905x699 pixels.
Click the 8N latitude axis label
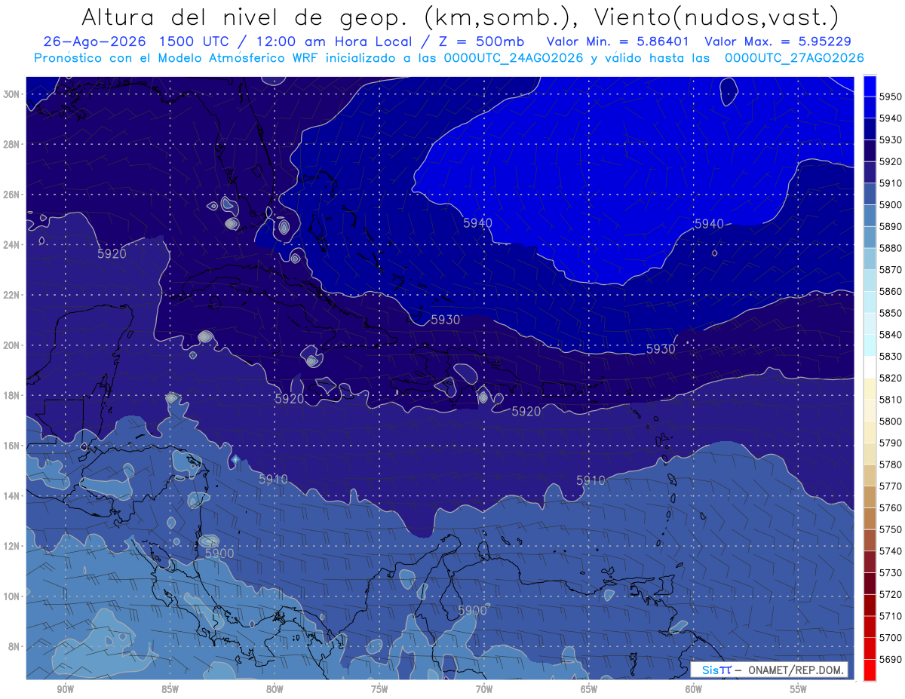14,646
